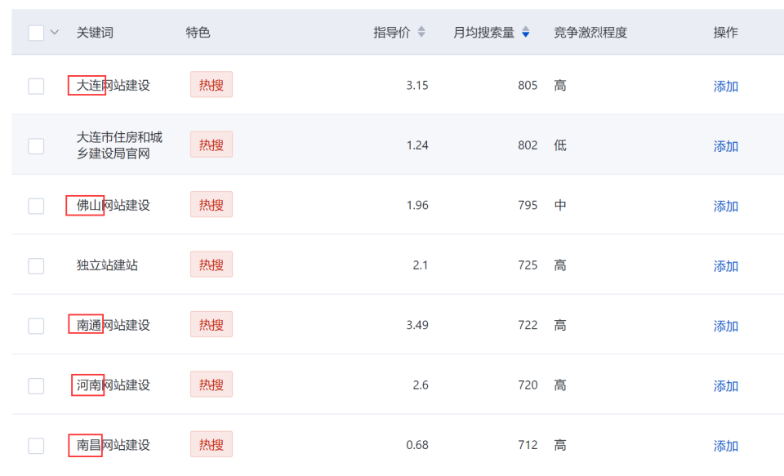Add the 佛山网站建设 keyword

(726, 207)
